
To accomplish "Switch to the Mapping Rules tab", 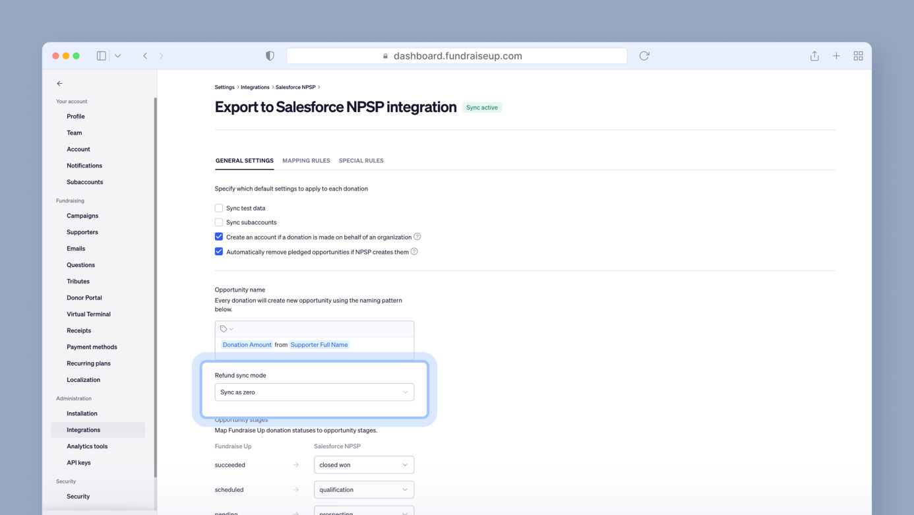I will point(306,161).
